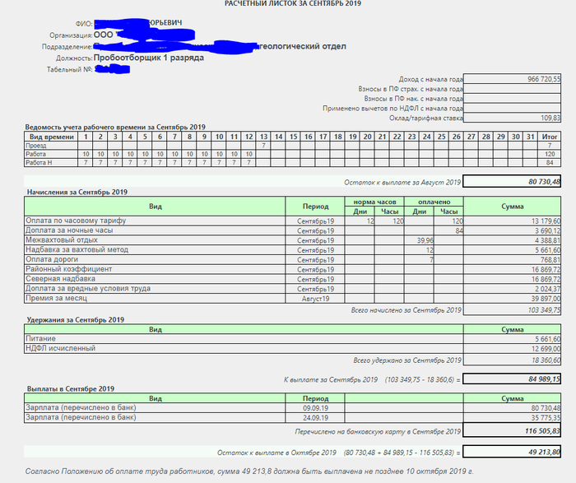Click day 31 column header
The height and width of the screenshot is (483, 576).
531,137
